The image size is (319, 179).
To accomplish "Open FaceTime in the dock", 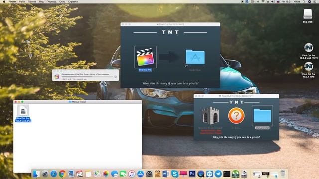I will click(x=123, y=174).
